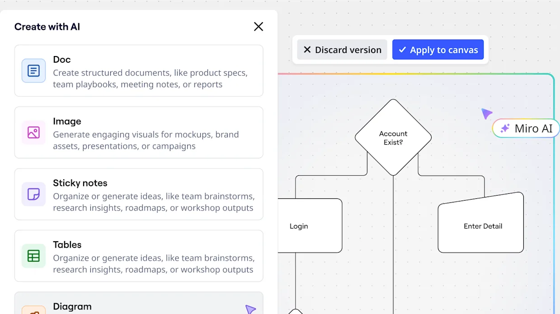Screen dimensions: 560x314
Task: Click the Image description about engaging visuals
Action: pos(146,141)
